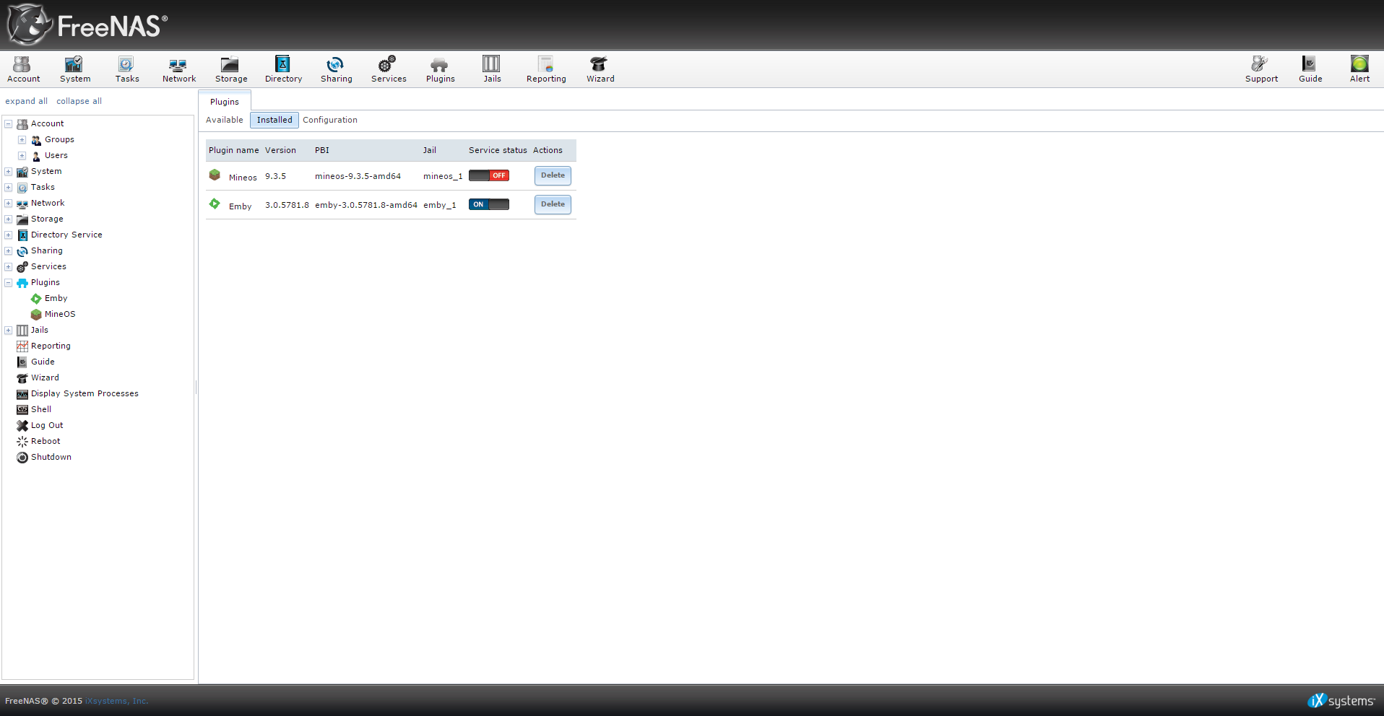Click Emby version 3.0.5781.8 cell

coord(287,205)
